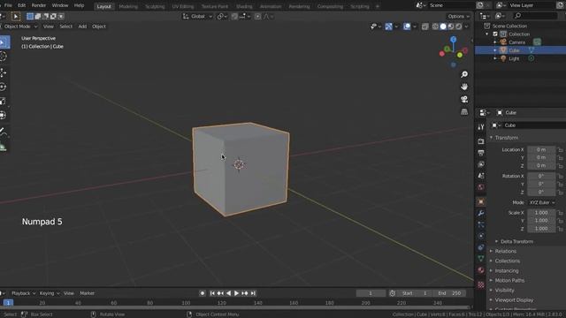Viewport: 566px width, 318px height.
Task: Click the navigation gizmo Z axis
Action: (454, 39)
